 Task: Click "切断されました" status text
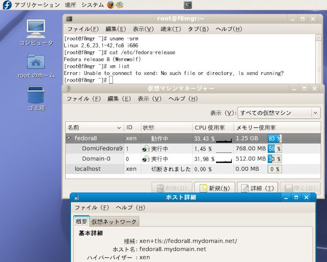171,169
